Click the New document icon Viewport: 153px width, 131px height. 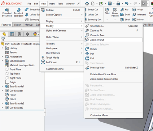(93, 4)
